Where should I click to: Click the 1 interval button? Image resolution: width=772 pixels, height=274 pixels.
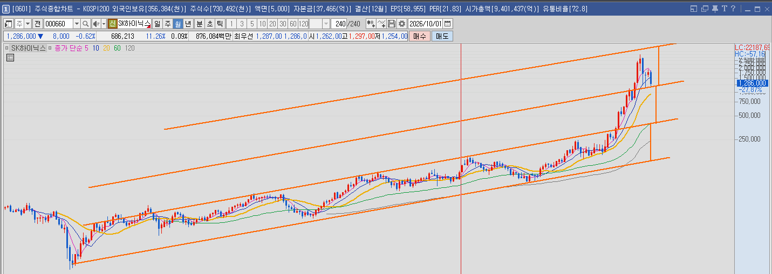[x=231, y=24]
